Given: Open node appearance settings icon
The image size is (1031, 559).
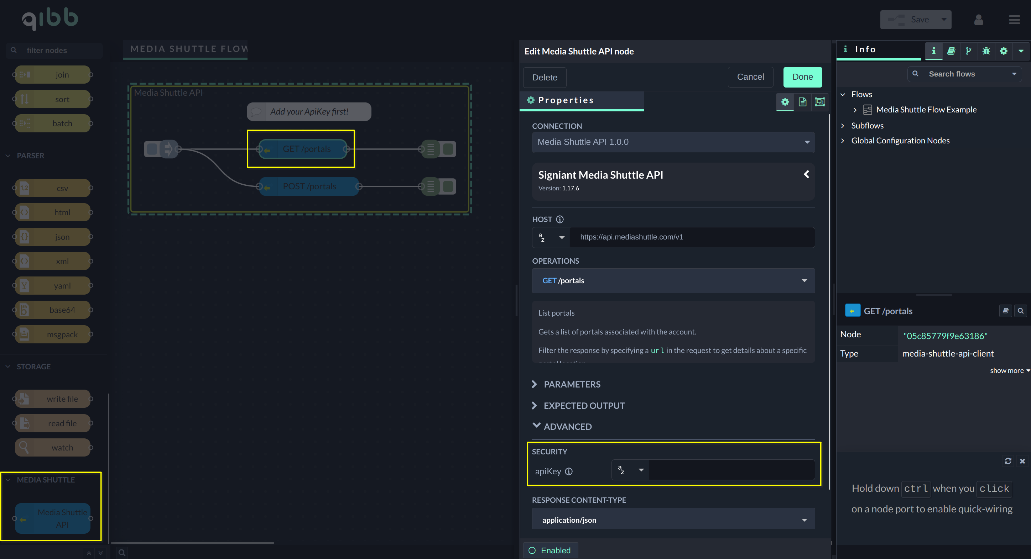Looking at the screenshot, I should (x=820, y=101).
